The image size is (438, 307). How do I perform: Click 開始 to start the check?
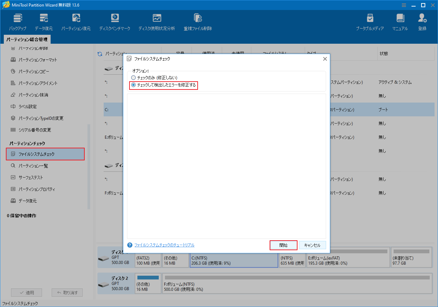click(283, 245)
